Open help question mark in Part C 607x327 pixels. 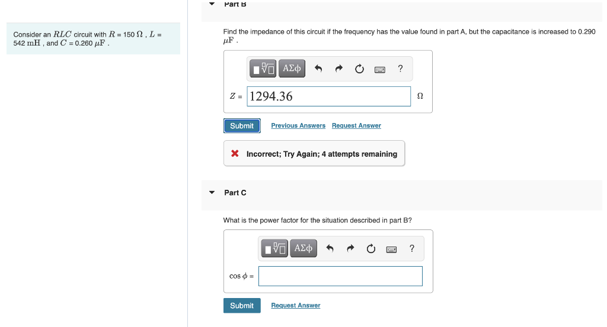(x=412, y=248)
